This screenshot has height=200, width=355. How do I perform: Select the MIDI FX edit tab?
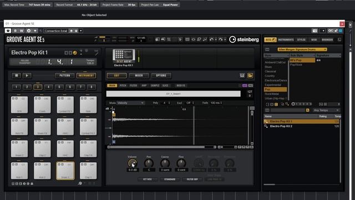tap(181, 86)
